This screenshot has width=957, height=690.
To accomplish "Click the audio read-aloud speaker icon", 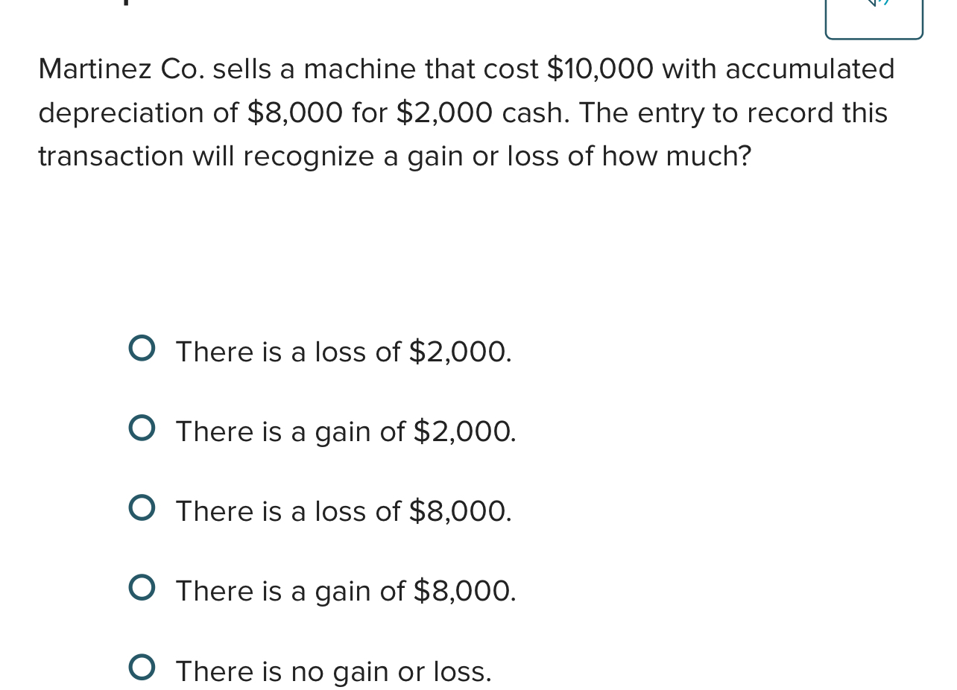I will click(874, 7).
